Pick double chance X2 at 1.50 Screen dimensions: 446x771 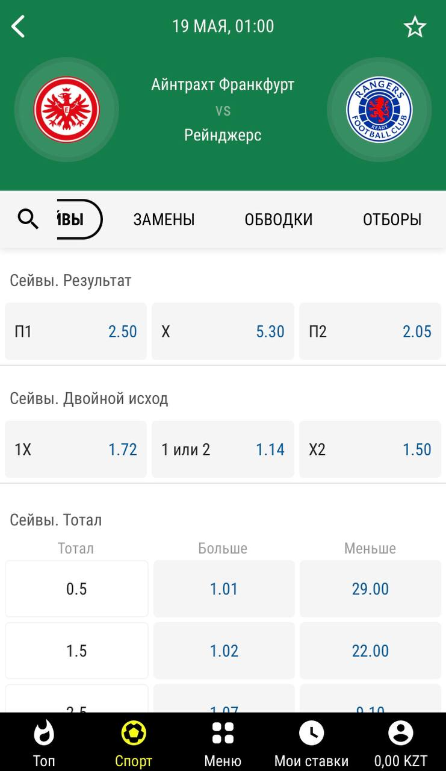(x=370, y=449)
